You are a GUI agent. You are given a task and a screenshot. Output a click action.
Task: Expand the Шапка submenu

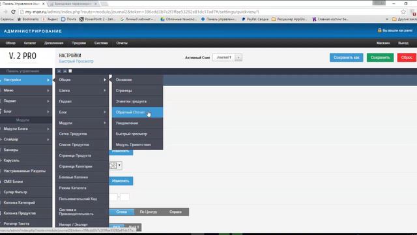82,91
